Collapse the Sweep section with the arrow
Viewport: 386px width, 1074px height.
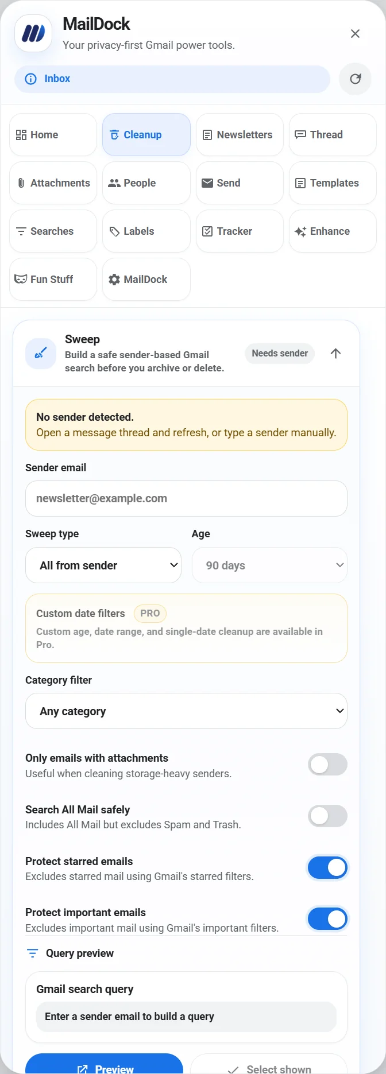tap(336, 353)
